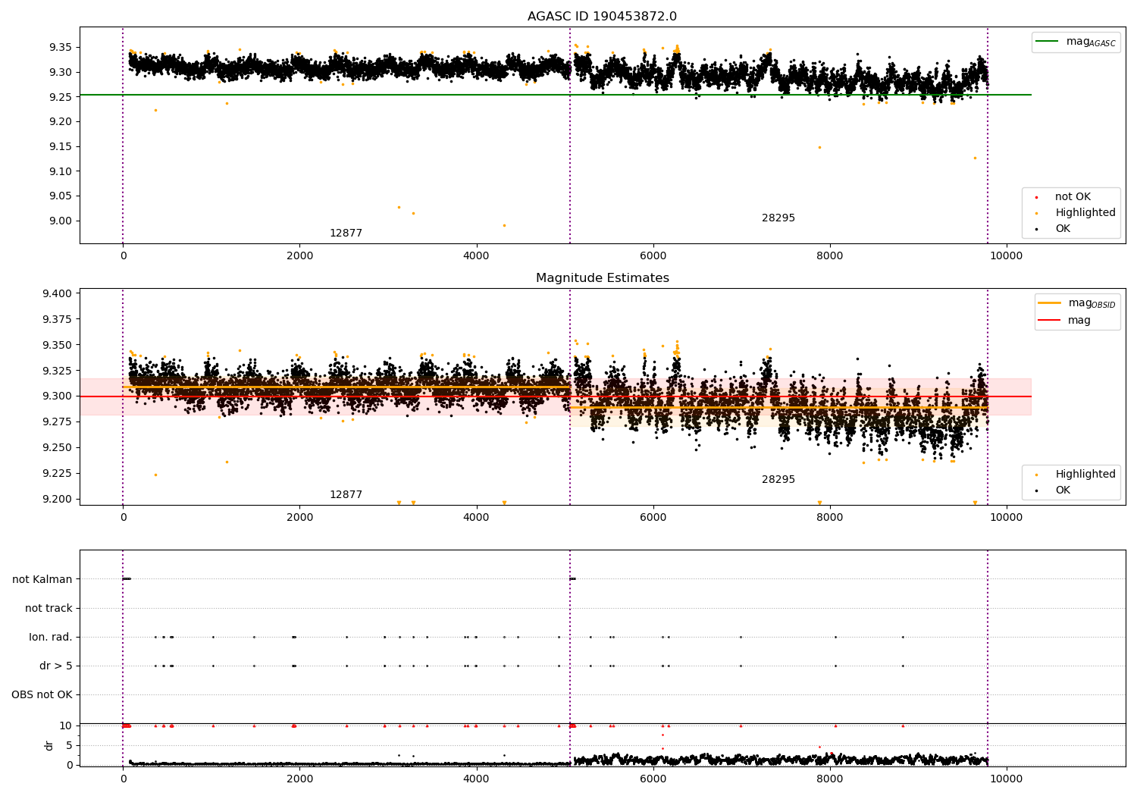
Task: Click the '5' tick on the dr axis
Action: point(69,746)
